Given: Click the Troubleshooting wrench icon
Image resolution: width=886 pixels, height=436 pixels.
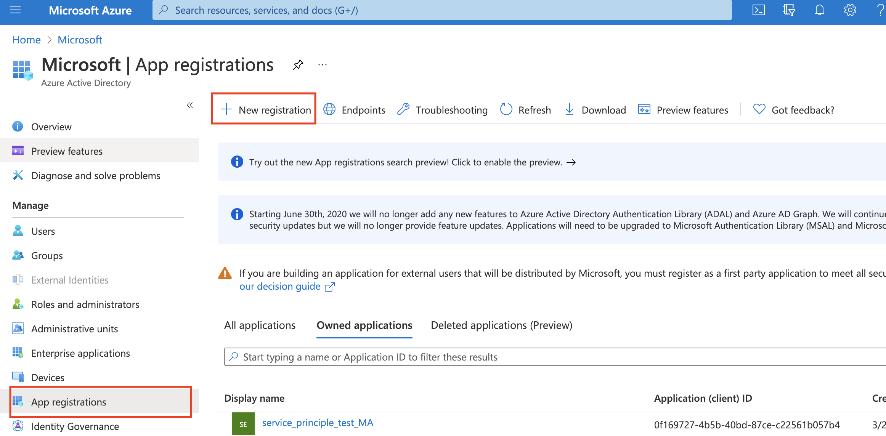Looking at the screenshot, I should [x=403, y=110].
